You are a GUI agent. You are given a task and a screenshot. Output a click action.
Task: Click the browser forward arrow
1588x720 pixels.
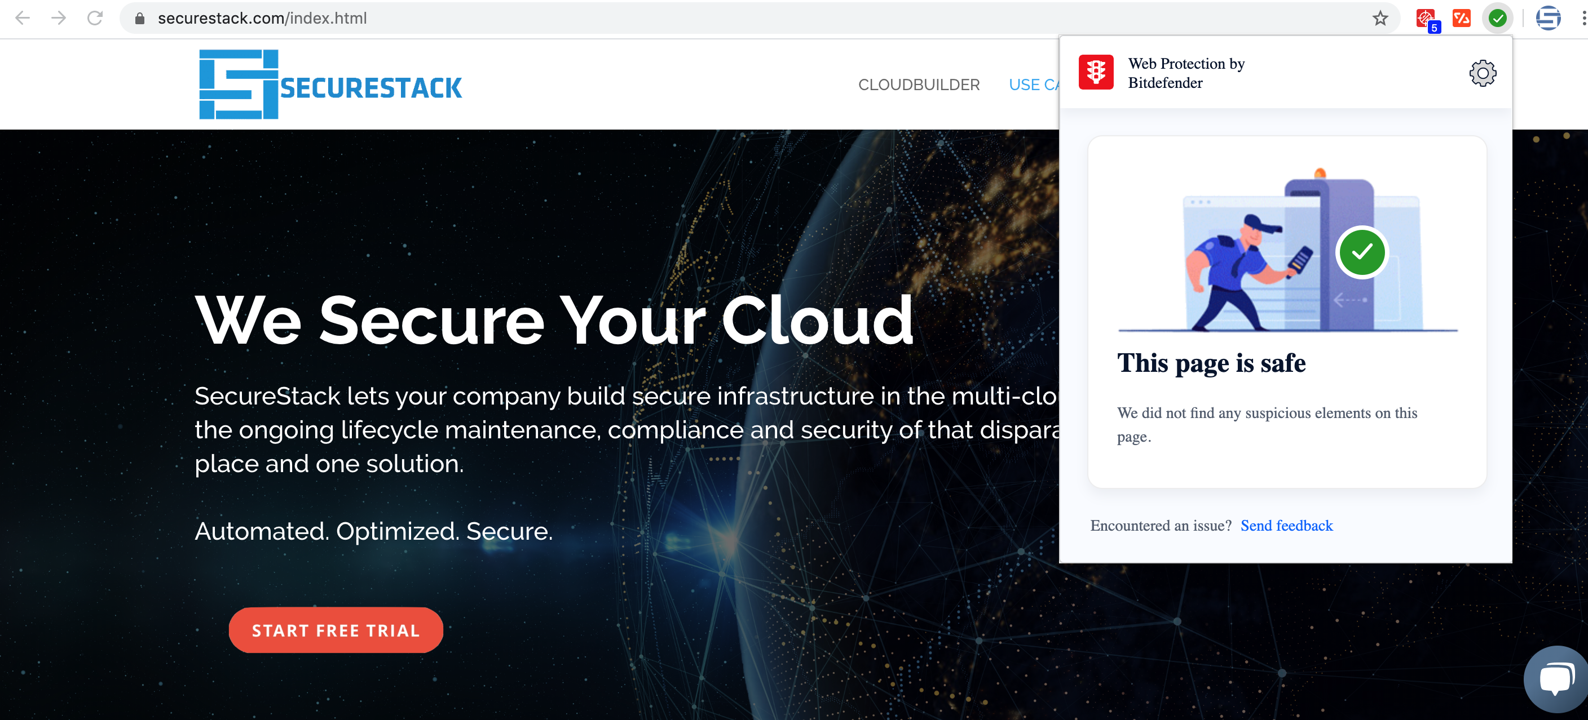[x=59, y=18]
